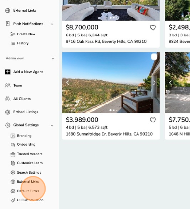Show previous photo of $7,750 listing

click(170, 83)
